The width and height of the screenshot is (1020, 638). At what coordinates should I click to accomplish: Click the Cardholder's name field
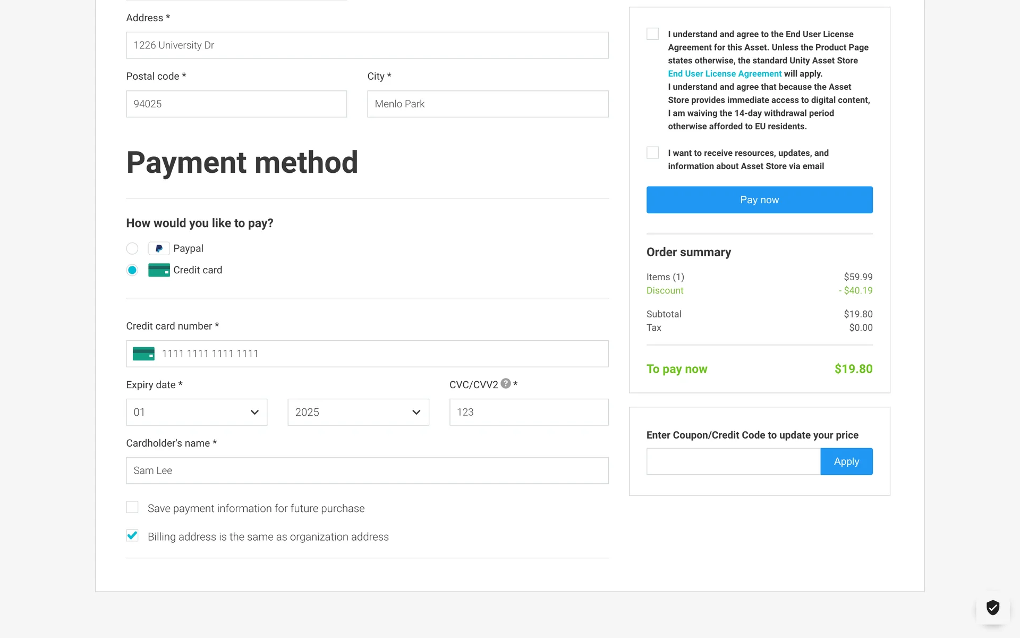tap(367, 471)
